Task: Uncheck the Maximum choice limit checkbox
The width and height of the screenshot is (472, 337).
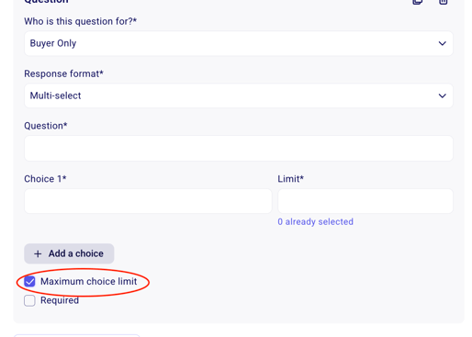Action: click(29, 281)
